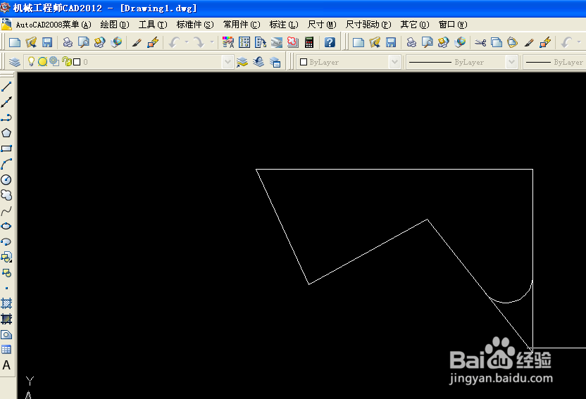The image size is (586, 399).
Task: Select the Circle tool
Action: (6, 179)
